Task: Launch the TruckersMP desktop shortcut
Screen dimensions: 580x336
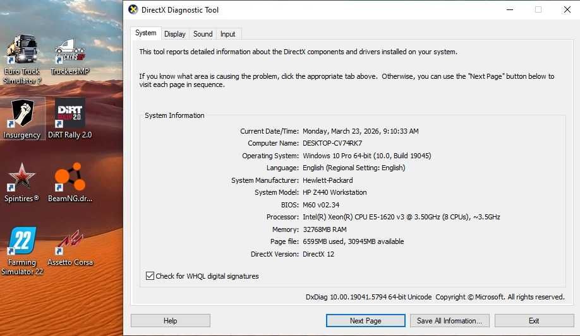Action: click(x=70, y=57)
